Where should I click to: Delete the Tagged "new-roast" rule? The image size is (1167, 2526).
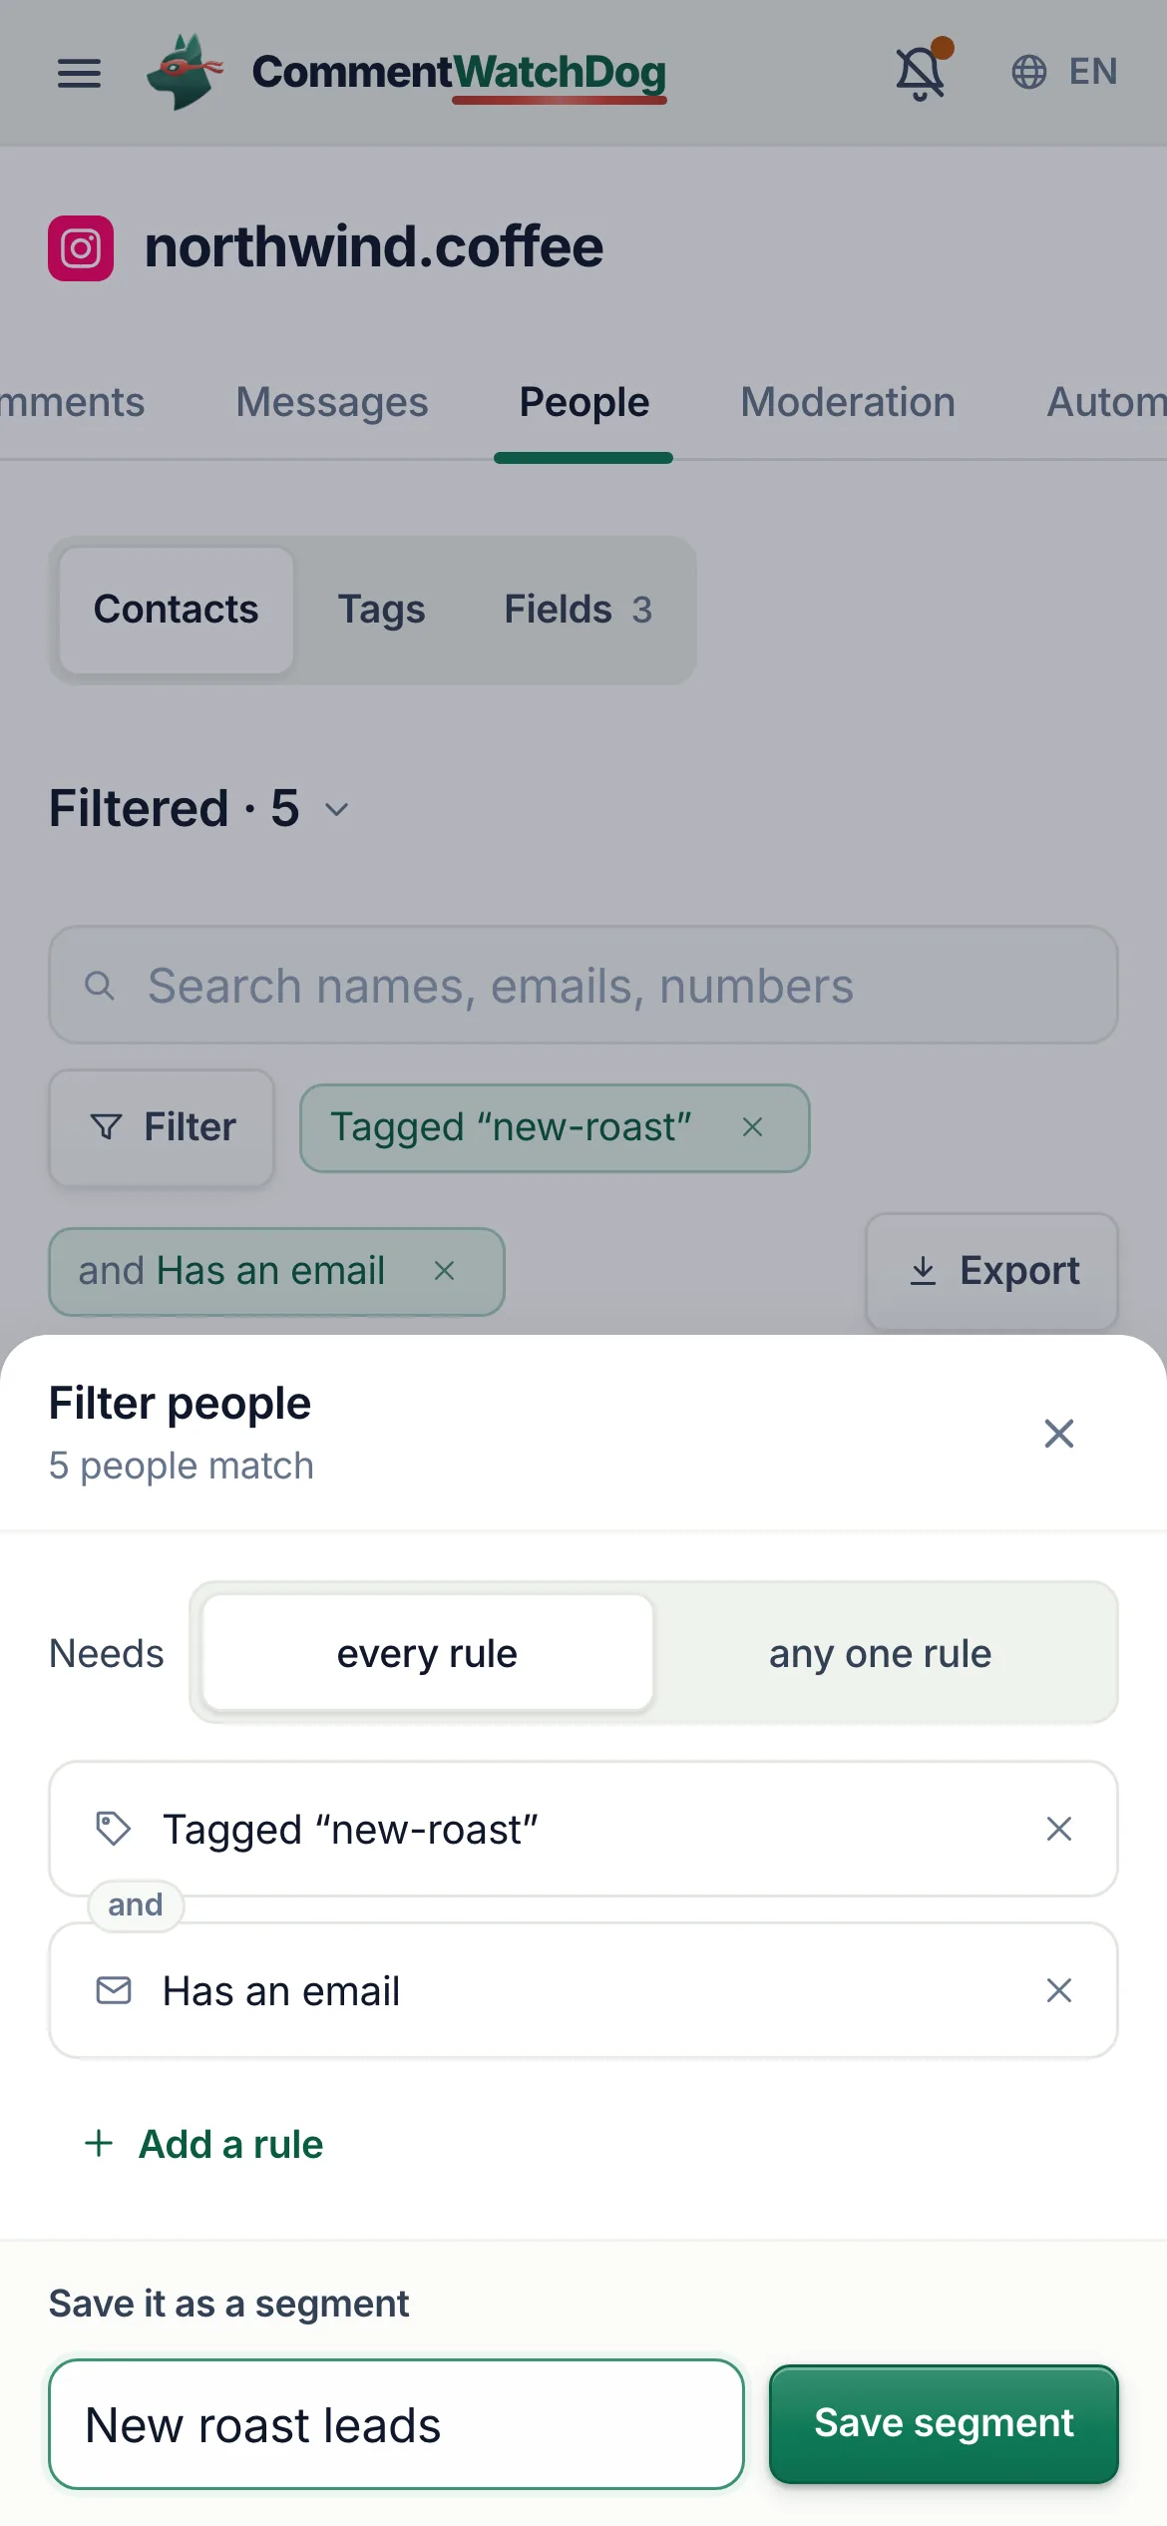(1059, 1829)
